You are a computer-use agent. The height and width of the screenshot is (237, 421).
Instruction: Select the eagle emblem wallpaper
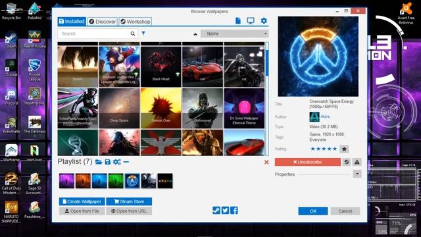(x=161, y=143)
